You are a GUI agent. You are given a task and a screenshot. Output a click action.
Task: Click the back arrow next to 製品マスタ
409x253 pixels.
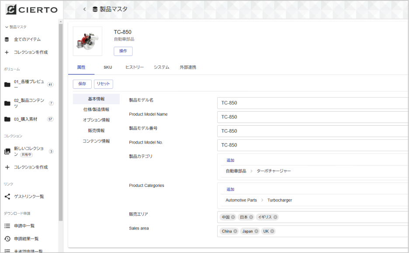(84, 8)
